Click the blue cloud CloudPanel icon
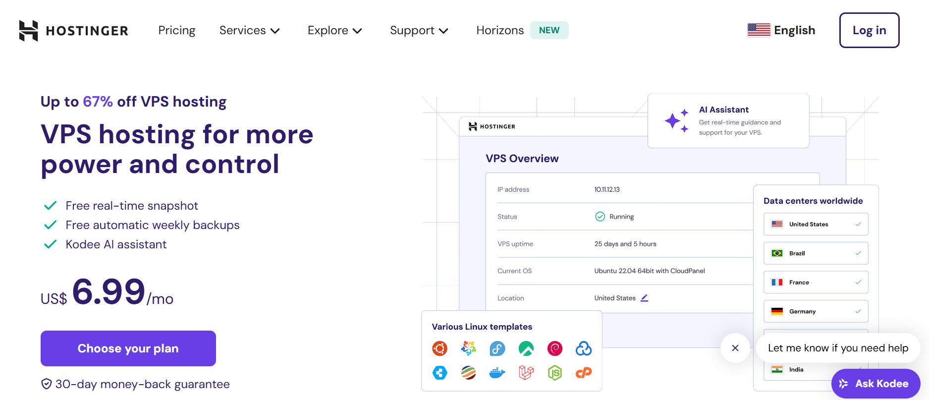 tap(584, 348)
